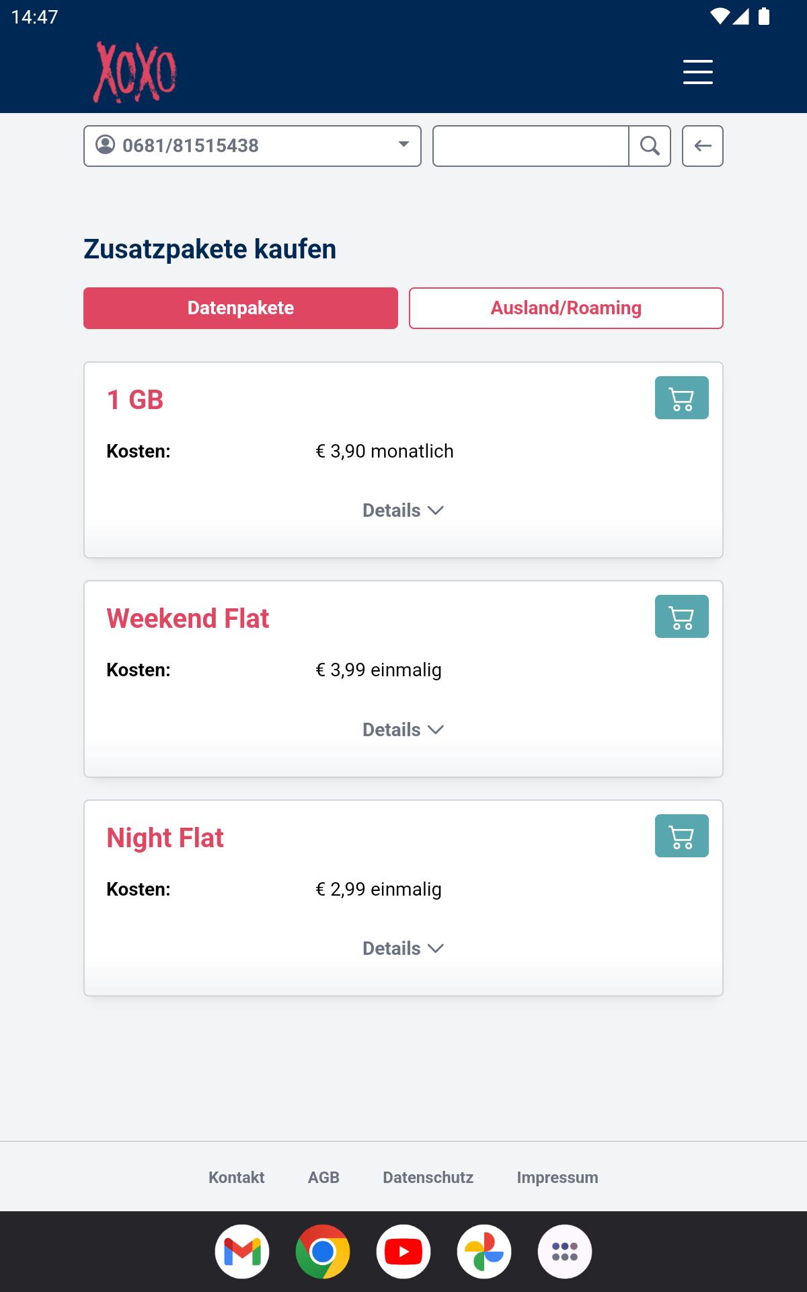Click the search magnifier icon
The height and width of the screenshot is (1292, 807).
[650, 146]
